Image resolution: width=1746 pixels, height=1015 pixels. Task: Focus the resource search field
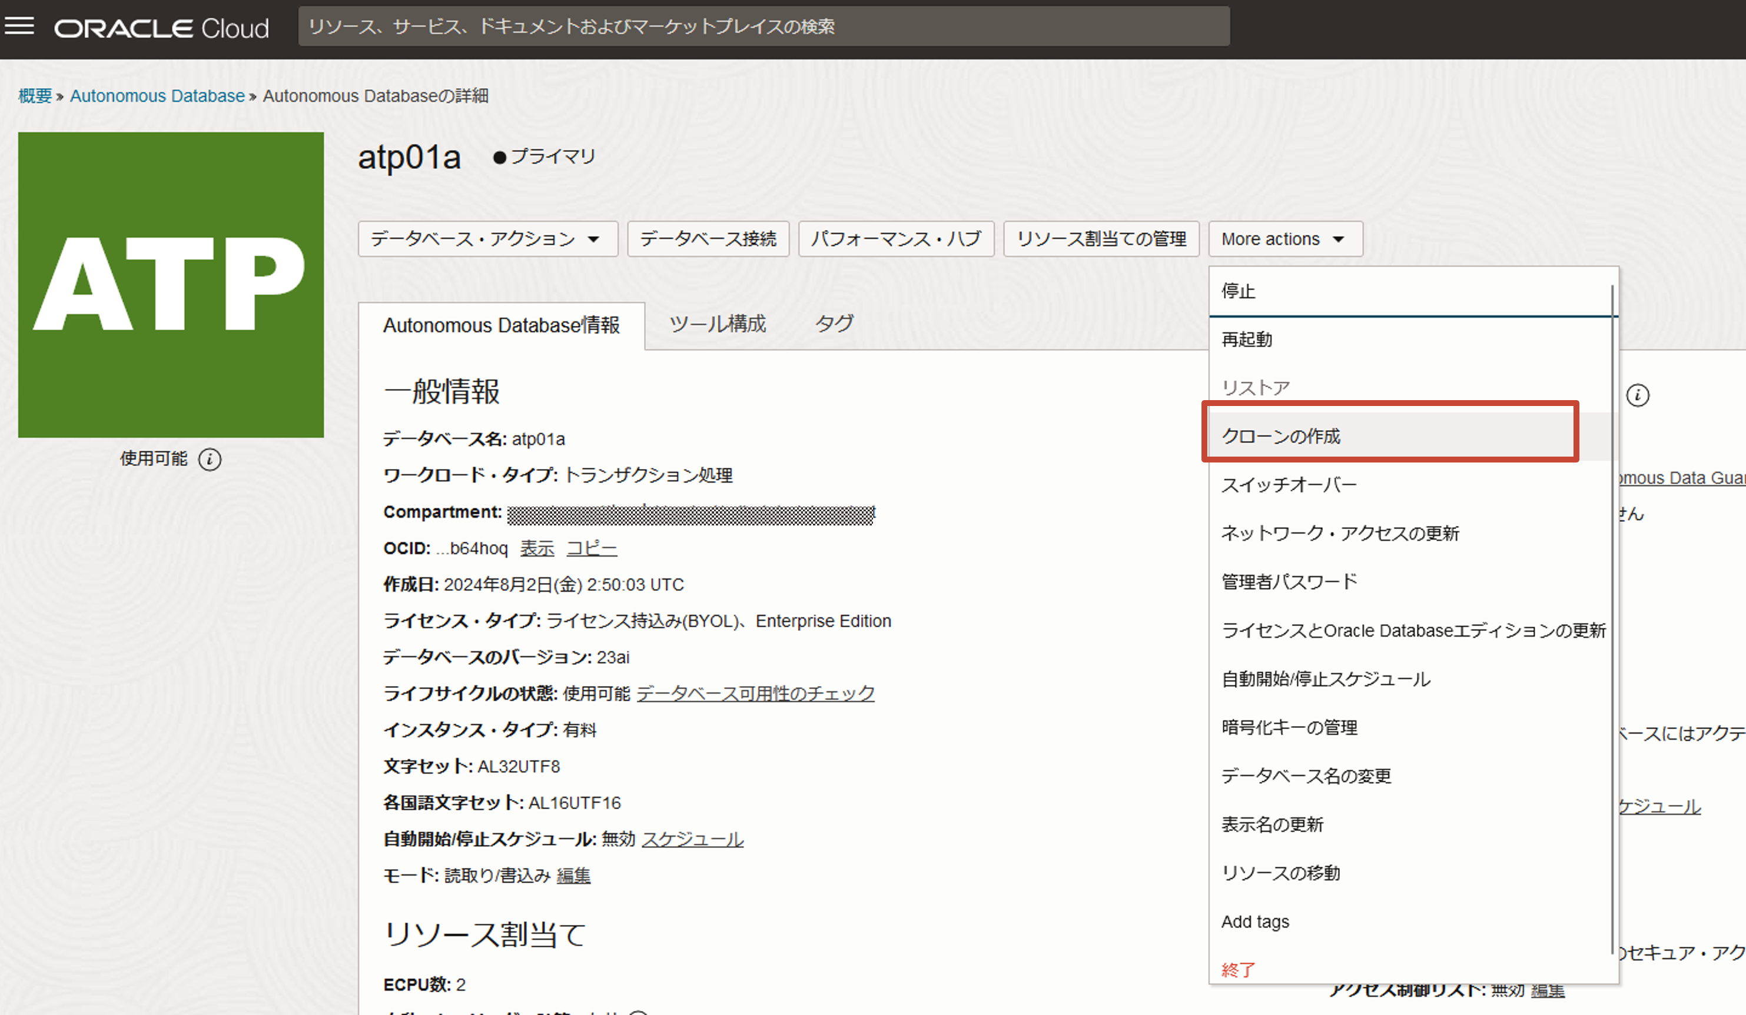[x=764, y=26]
